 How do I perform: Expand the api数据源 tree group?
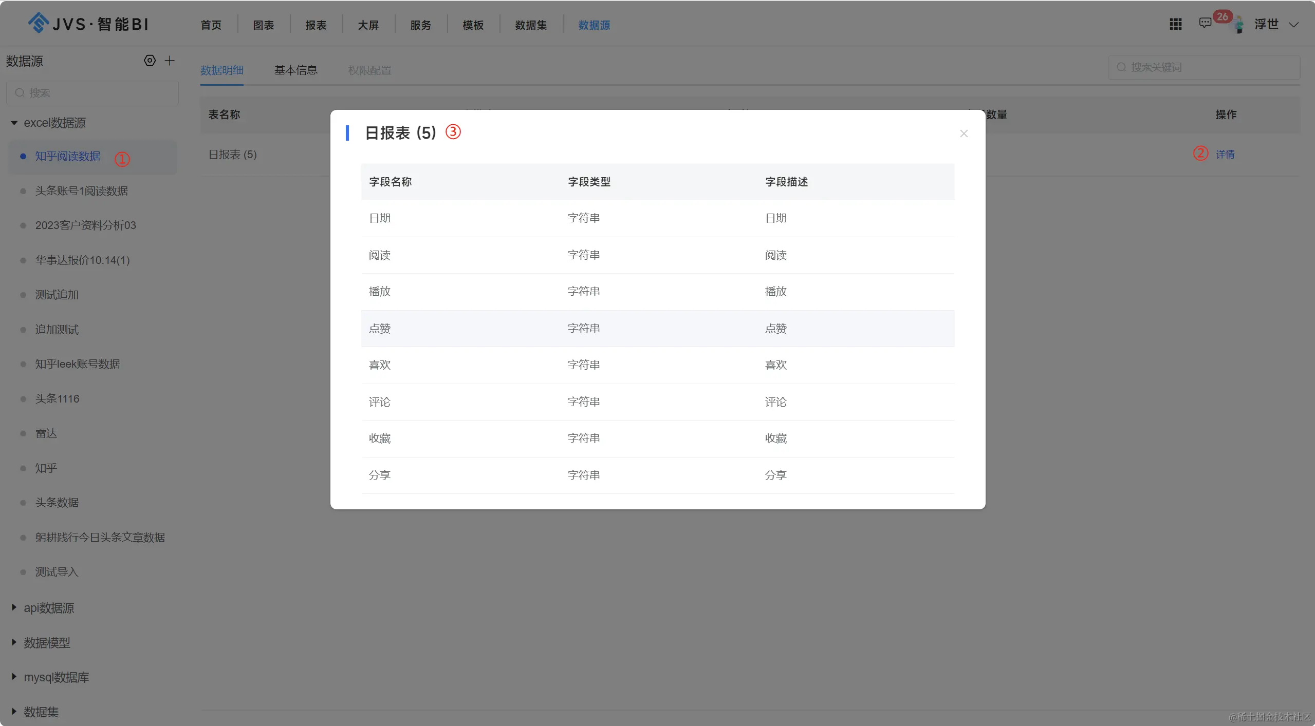pyautogui.click(x=14, y=607)
